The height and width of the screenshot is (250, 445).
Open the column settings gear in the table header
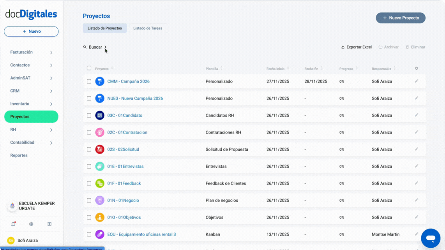point(416,68)
